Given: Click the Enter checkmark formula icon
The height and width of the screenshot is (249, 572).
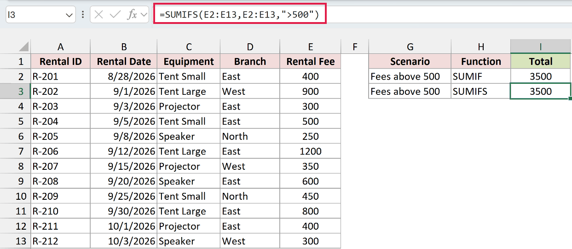Looking at the screenshot, I should (x=115, y=15).
